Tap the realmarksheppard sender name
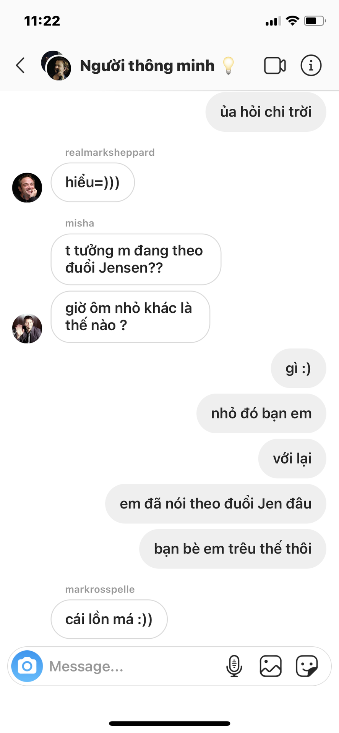The image size is (339, 733). click(110, 153)
